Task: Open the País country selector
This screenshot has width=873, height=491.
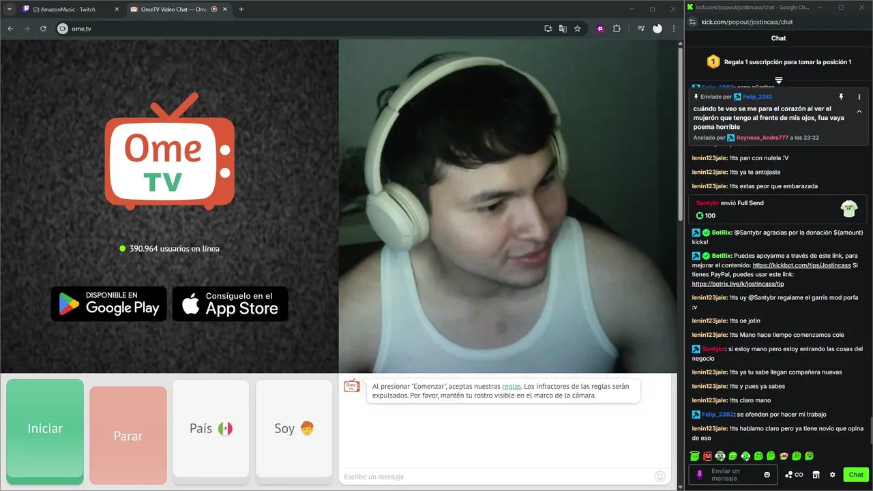Action: (x=211, y=428)
